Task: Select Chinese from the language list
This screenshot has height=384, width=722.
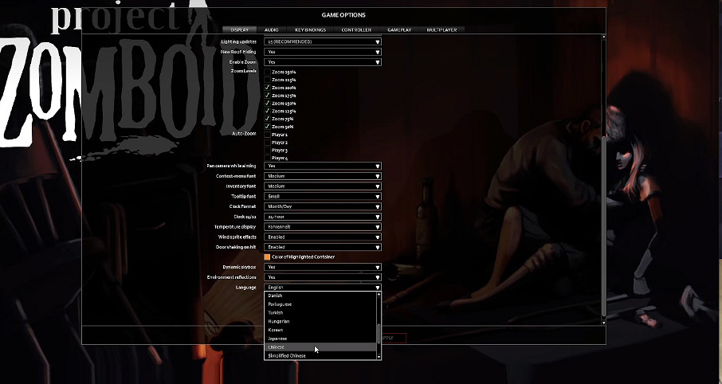Action: [320, 347]
